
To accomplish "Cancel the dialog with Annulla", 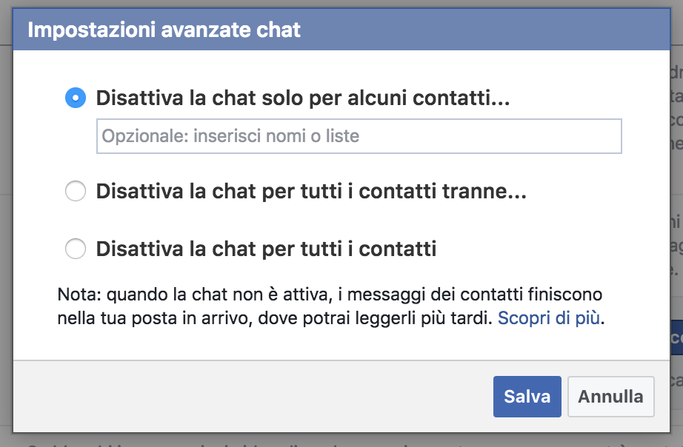I will (610, 396).
